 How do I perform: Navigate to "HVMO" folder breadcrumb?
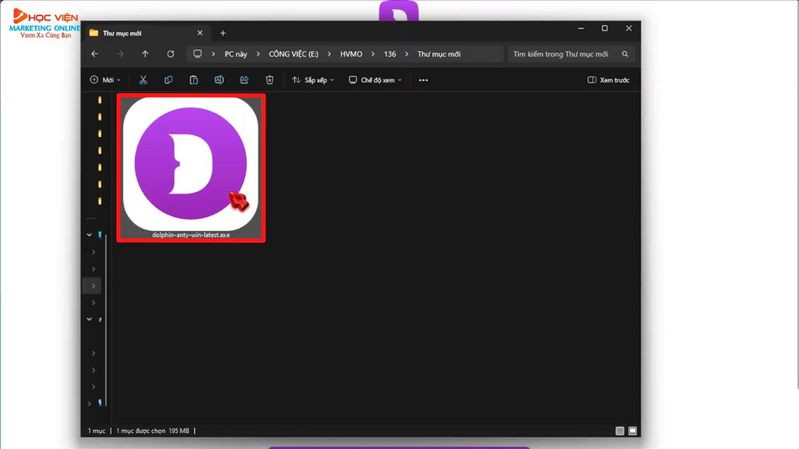click(351, 54)
